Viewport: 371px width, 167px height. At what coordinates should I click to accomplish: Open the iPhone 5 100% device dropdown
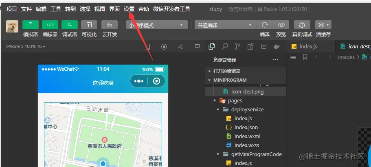click(x=26, y=47)
